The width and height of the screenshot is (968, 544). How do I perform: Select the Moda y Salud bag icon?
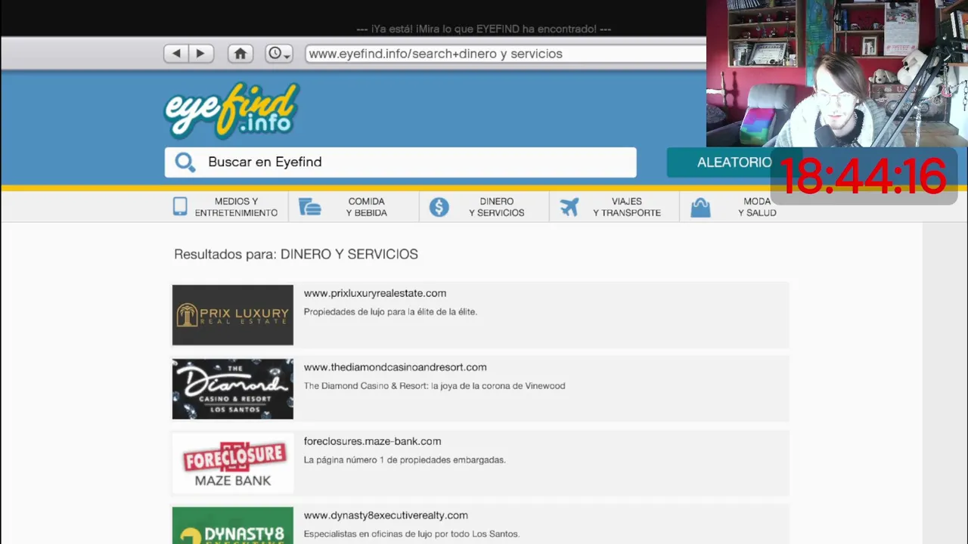[700, 208]
